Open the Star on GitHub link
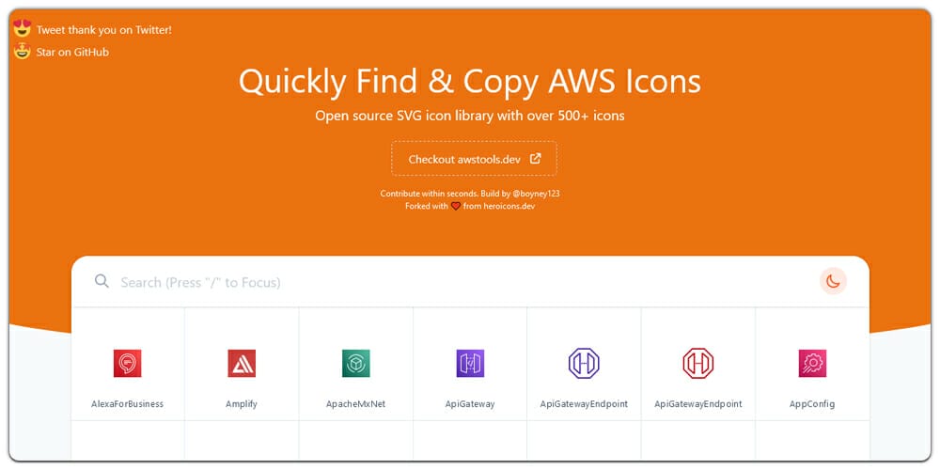 click(x=72, y=53)
